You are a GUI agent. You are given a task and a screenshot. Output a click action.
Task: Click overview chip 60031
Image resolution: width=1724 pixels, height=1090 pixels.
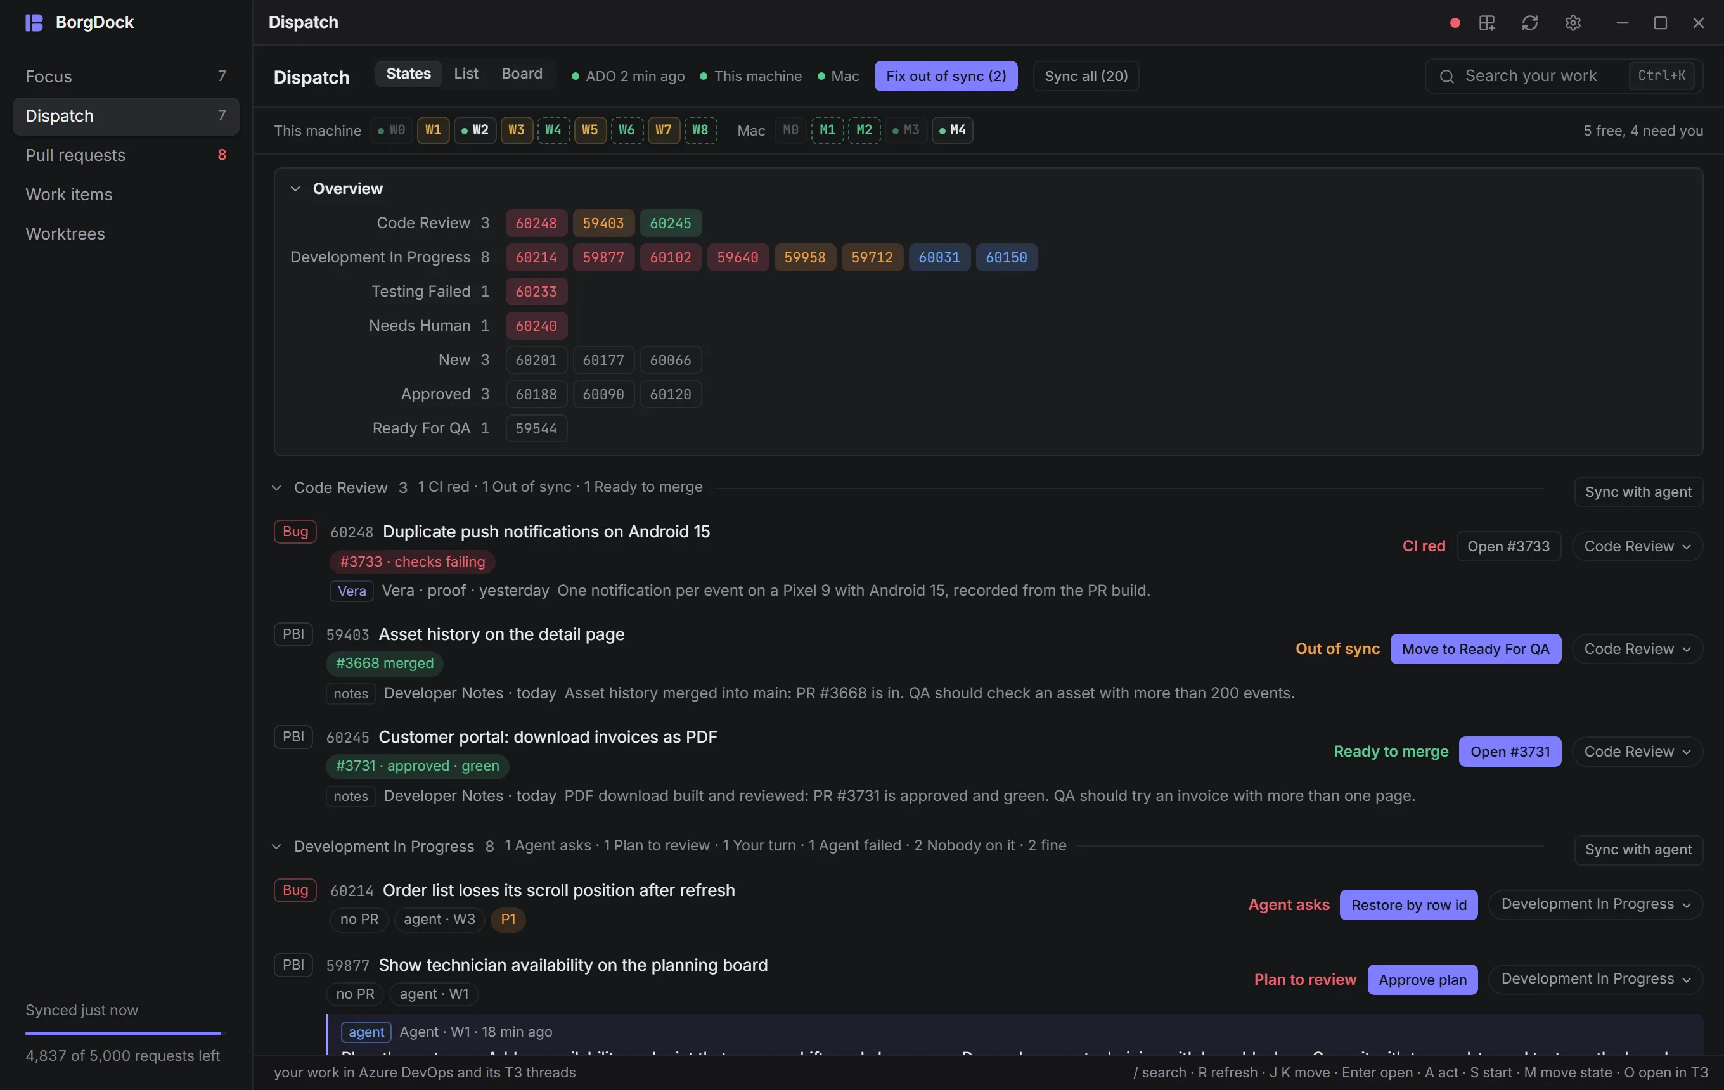(939, 258)
